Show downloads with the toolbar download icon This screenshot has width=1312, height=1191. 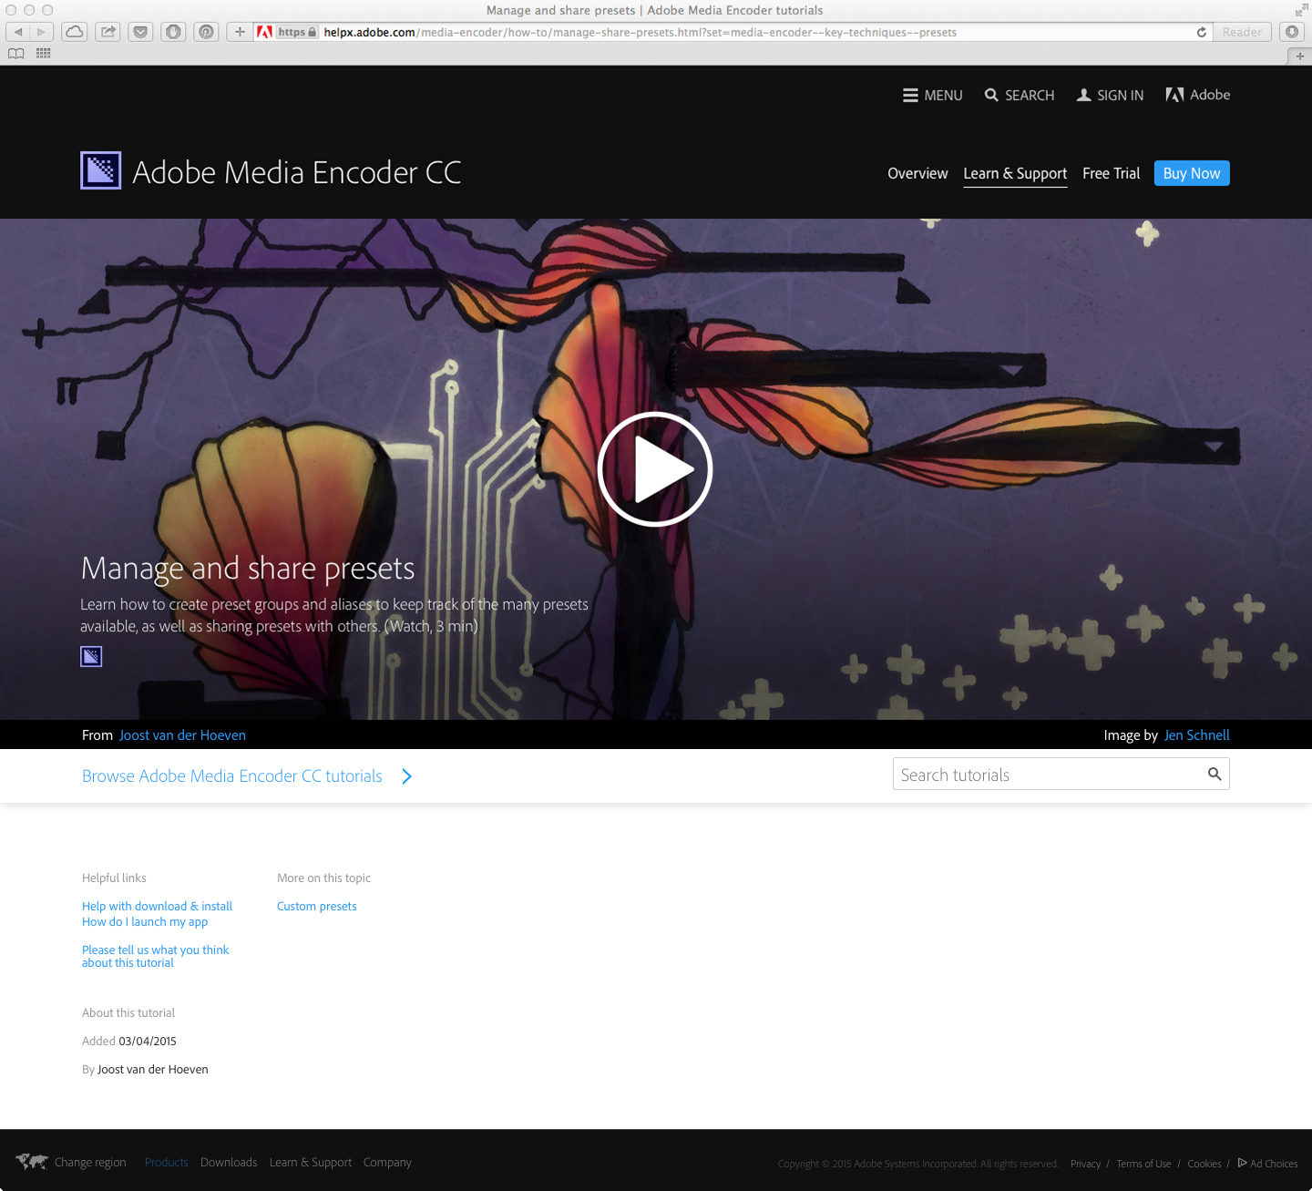(x=1292, y=32)
